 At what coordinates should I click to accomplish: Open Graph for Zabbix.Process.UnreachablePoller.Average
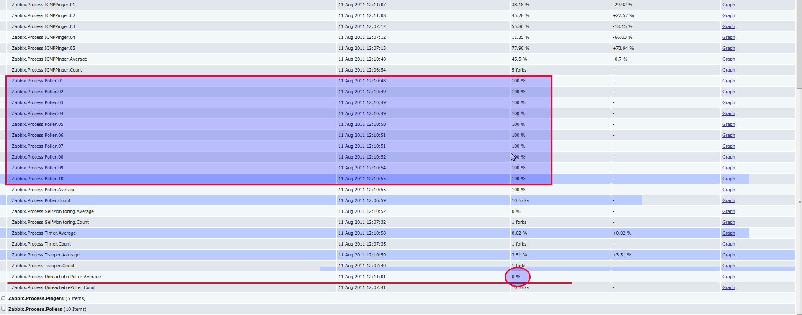728,277
